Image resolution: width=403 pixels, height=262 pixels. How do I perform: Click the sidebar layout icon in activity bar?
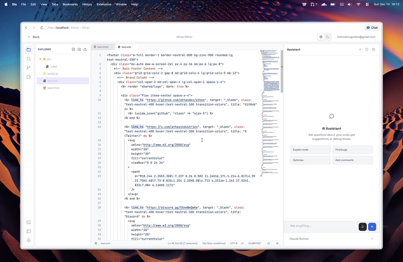[29, 231]
